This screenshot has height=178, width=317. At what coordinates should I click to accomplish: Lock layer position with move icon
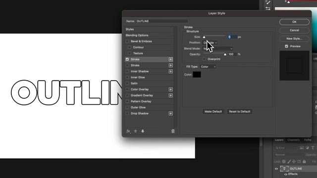click(294, 162)
